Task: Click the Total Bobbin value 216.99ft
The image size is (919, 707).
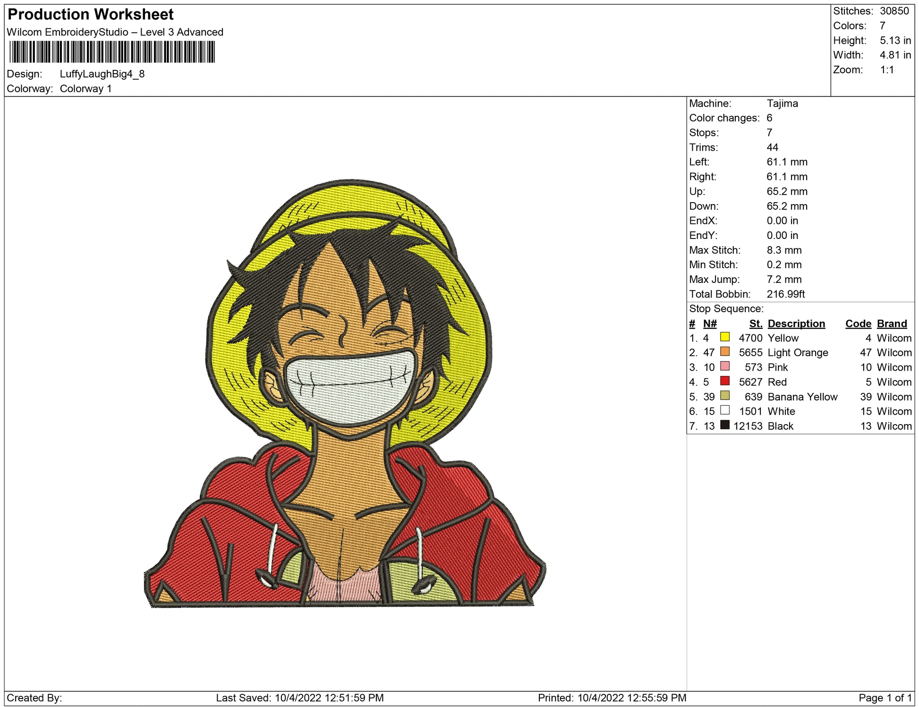Action: pos(785,294)
